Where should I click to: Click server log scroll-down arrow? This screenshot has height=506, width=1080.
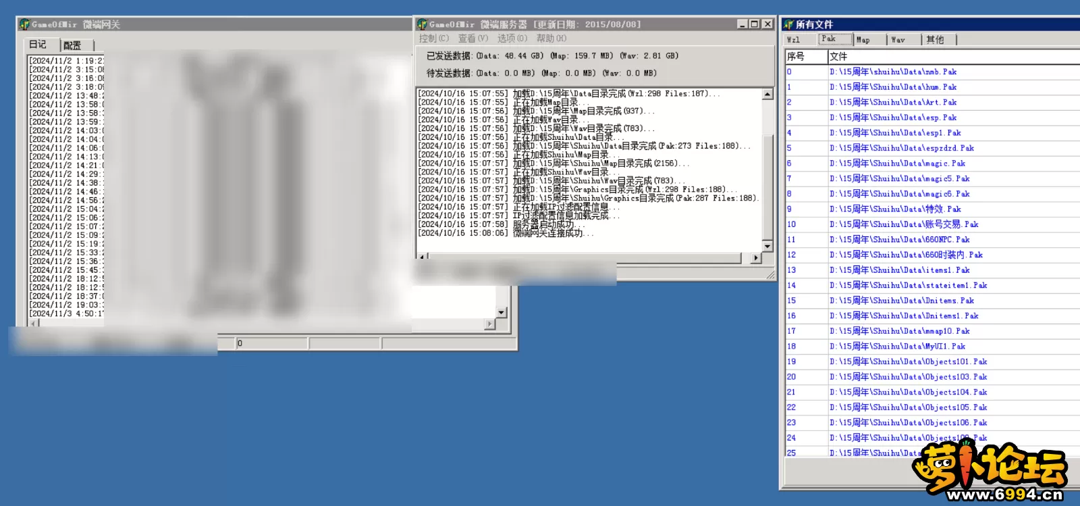pos(767,246)
